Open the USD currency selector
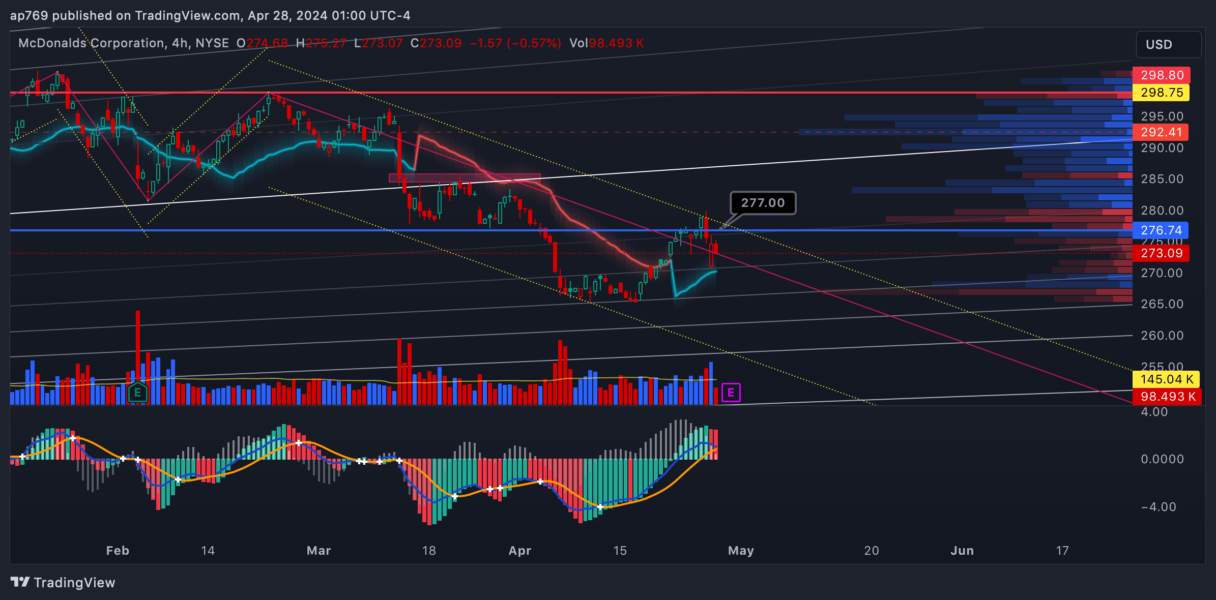This screenshot has width=1216, height=600. pyautogui.click(x=1168, y=44)
